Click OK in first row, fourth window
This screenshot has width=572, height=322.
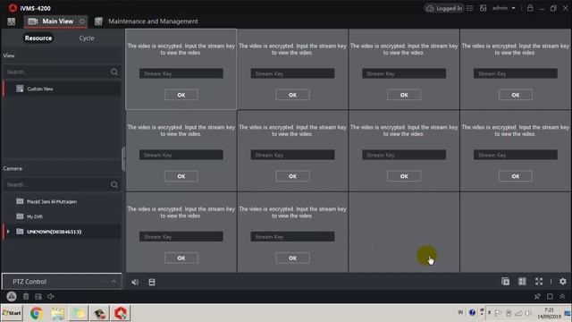tap(515, 95)
